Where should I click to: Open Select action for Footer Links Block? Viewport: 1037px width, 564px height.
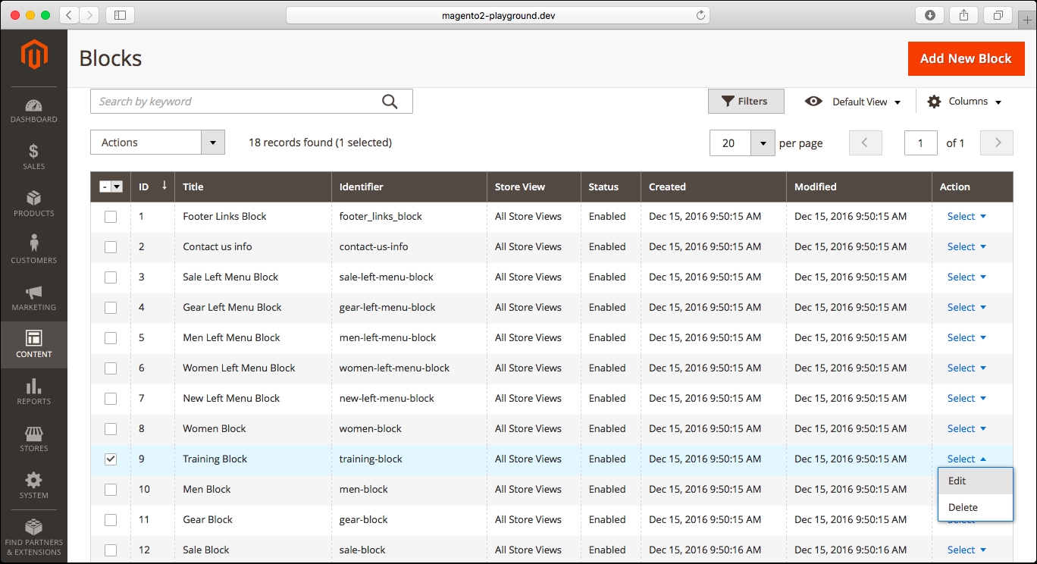tap(967, 217)
